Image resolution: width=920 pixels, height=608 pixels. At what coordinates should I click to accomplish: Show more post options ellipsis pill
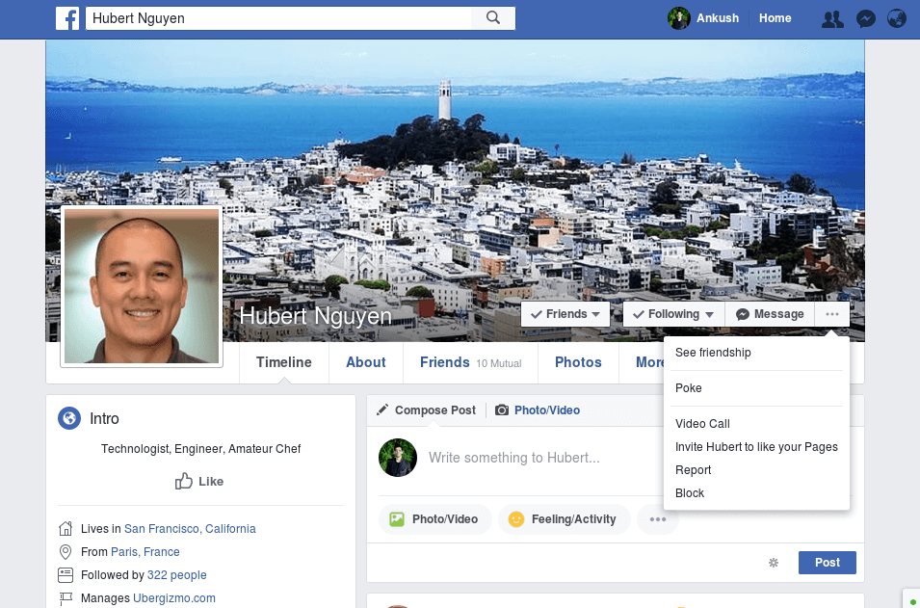[658, 519]
